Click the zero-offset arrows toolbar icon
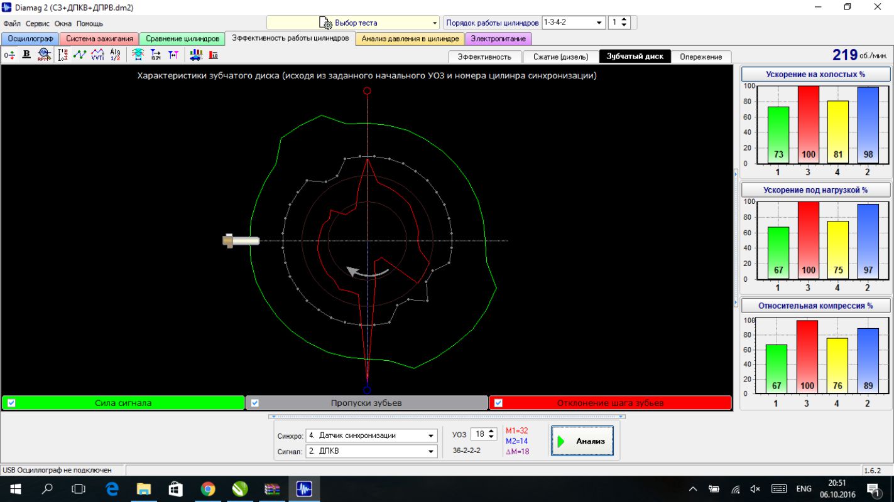The image size is (894, 502). [9, 55]
